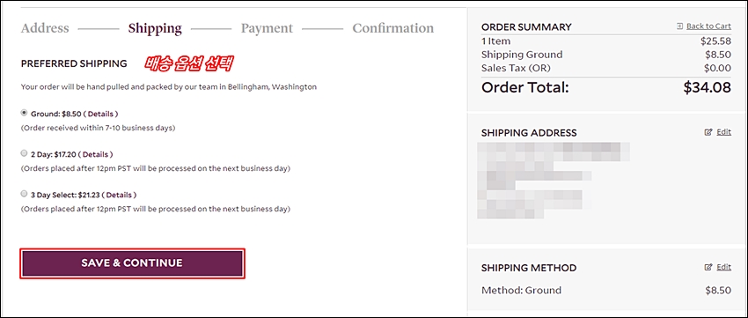Open Details for Ground shipping
This screenshot has height=318, width=748.
101,115
